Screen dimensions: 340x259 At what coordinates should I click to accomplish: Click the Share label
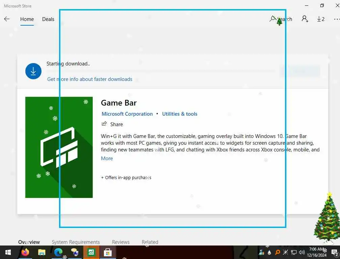(116, 124)
